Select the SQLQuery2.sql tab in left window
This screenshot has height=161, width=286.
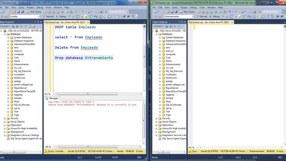coord(65,22)
